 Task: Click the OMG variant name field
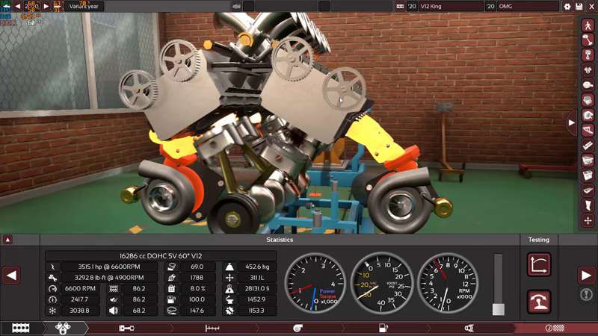pyautogui.click(x=528, y=6)
